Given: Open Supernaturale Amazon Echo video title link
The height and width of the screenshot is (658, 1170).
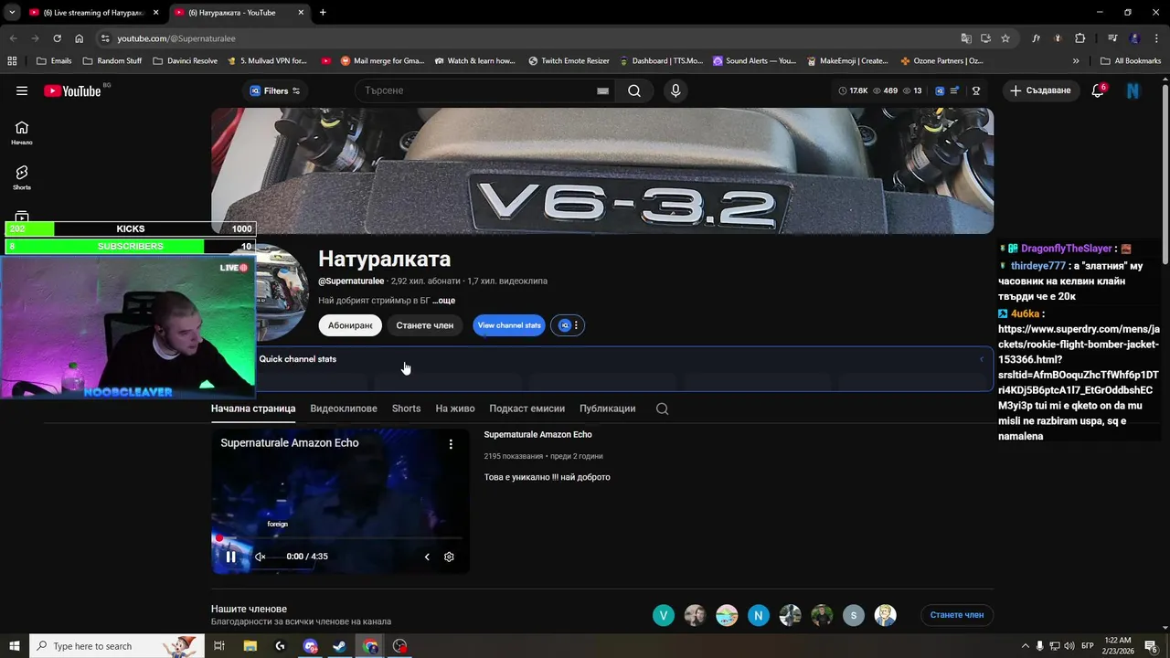Looking at the screenshot, I should [537, 435].
